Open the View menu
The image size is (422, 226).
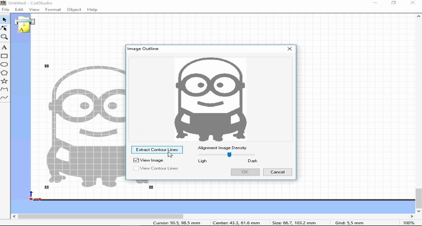click(34, 9)
